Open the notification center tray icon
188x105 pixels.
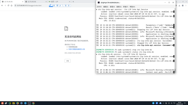click(x=185, y=103)
